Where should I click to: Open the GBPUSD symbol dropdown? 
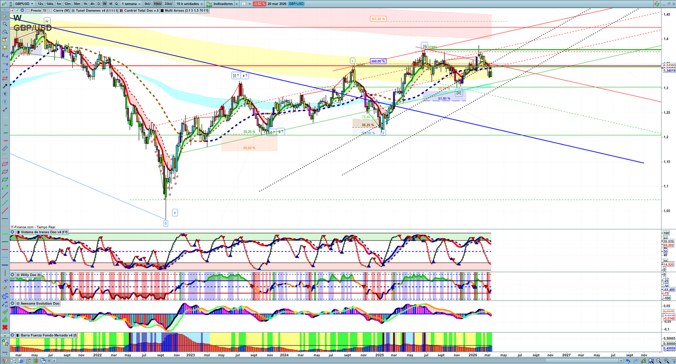(25, 4)
